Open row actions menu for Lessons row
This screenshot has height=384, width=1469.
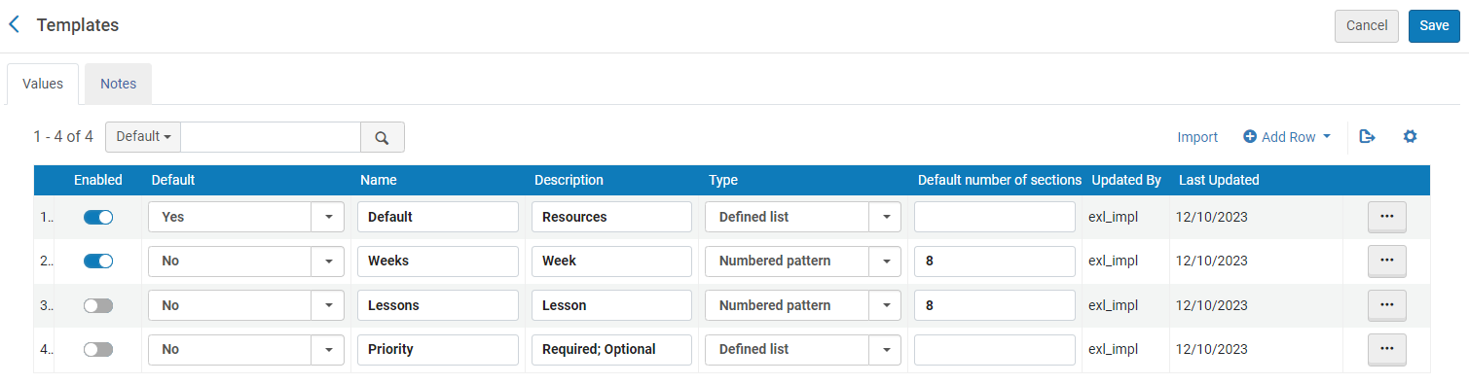pyautogui.click(x=1387, y=305)
